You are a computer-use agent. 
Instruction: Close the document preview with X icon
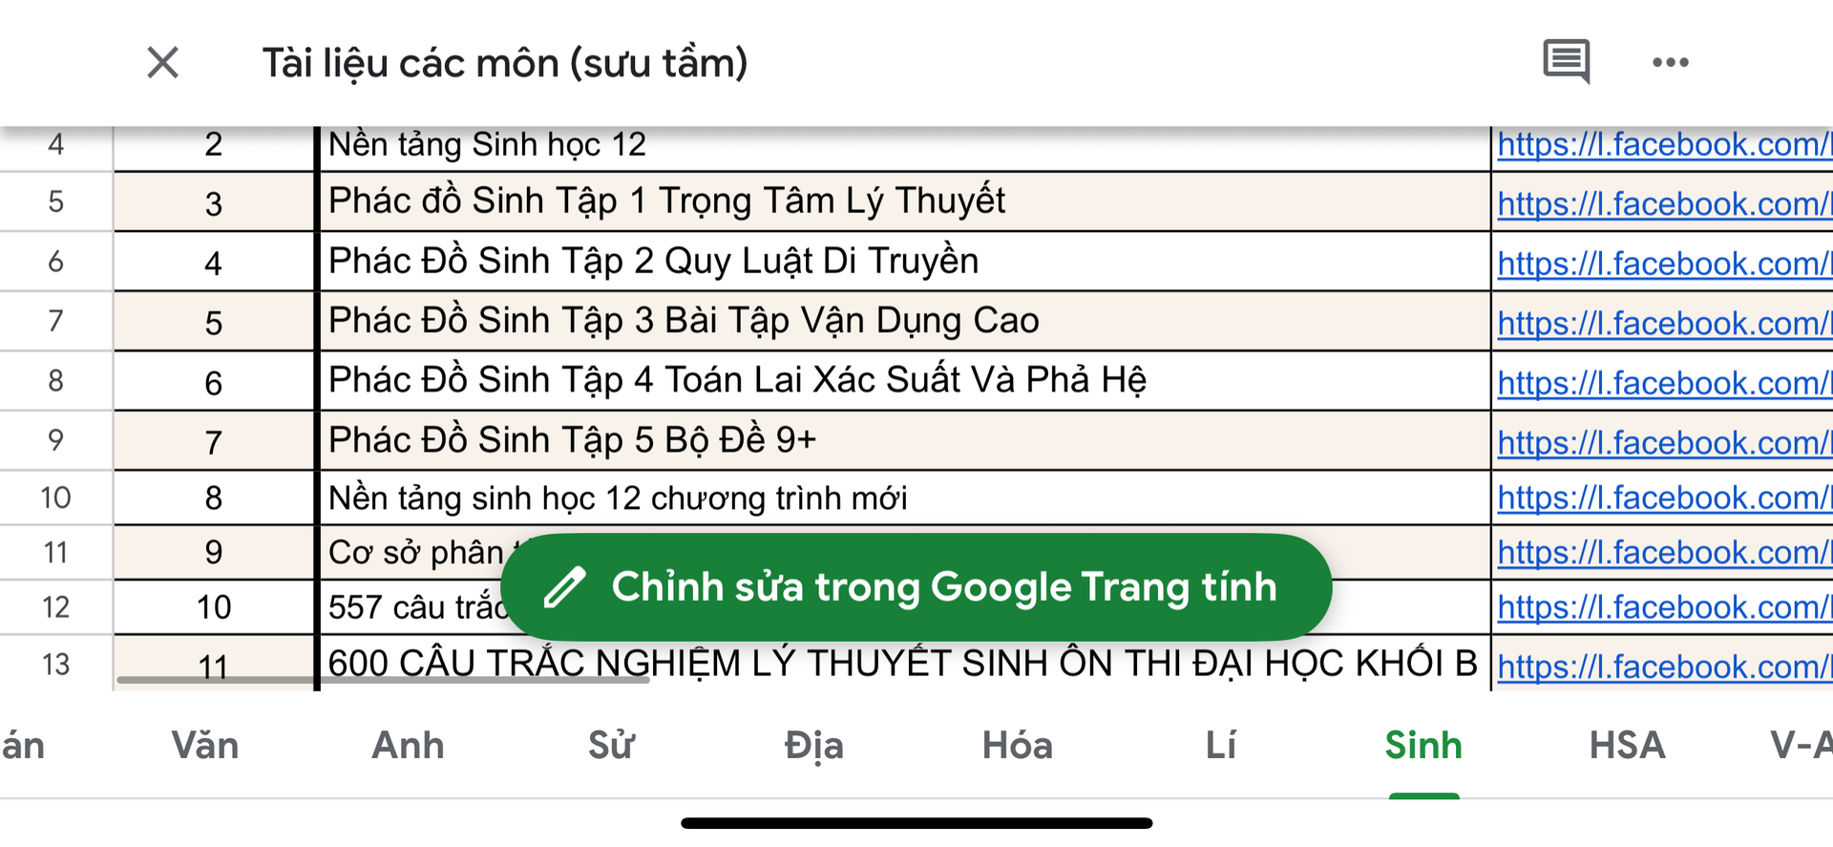(162, 63)
